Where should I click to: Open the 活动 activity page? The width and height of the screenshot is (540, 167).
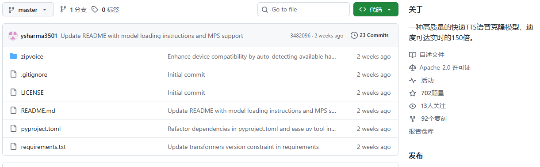click(428, 80)
